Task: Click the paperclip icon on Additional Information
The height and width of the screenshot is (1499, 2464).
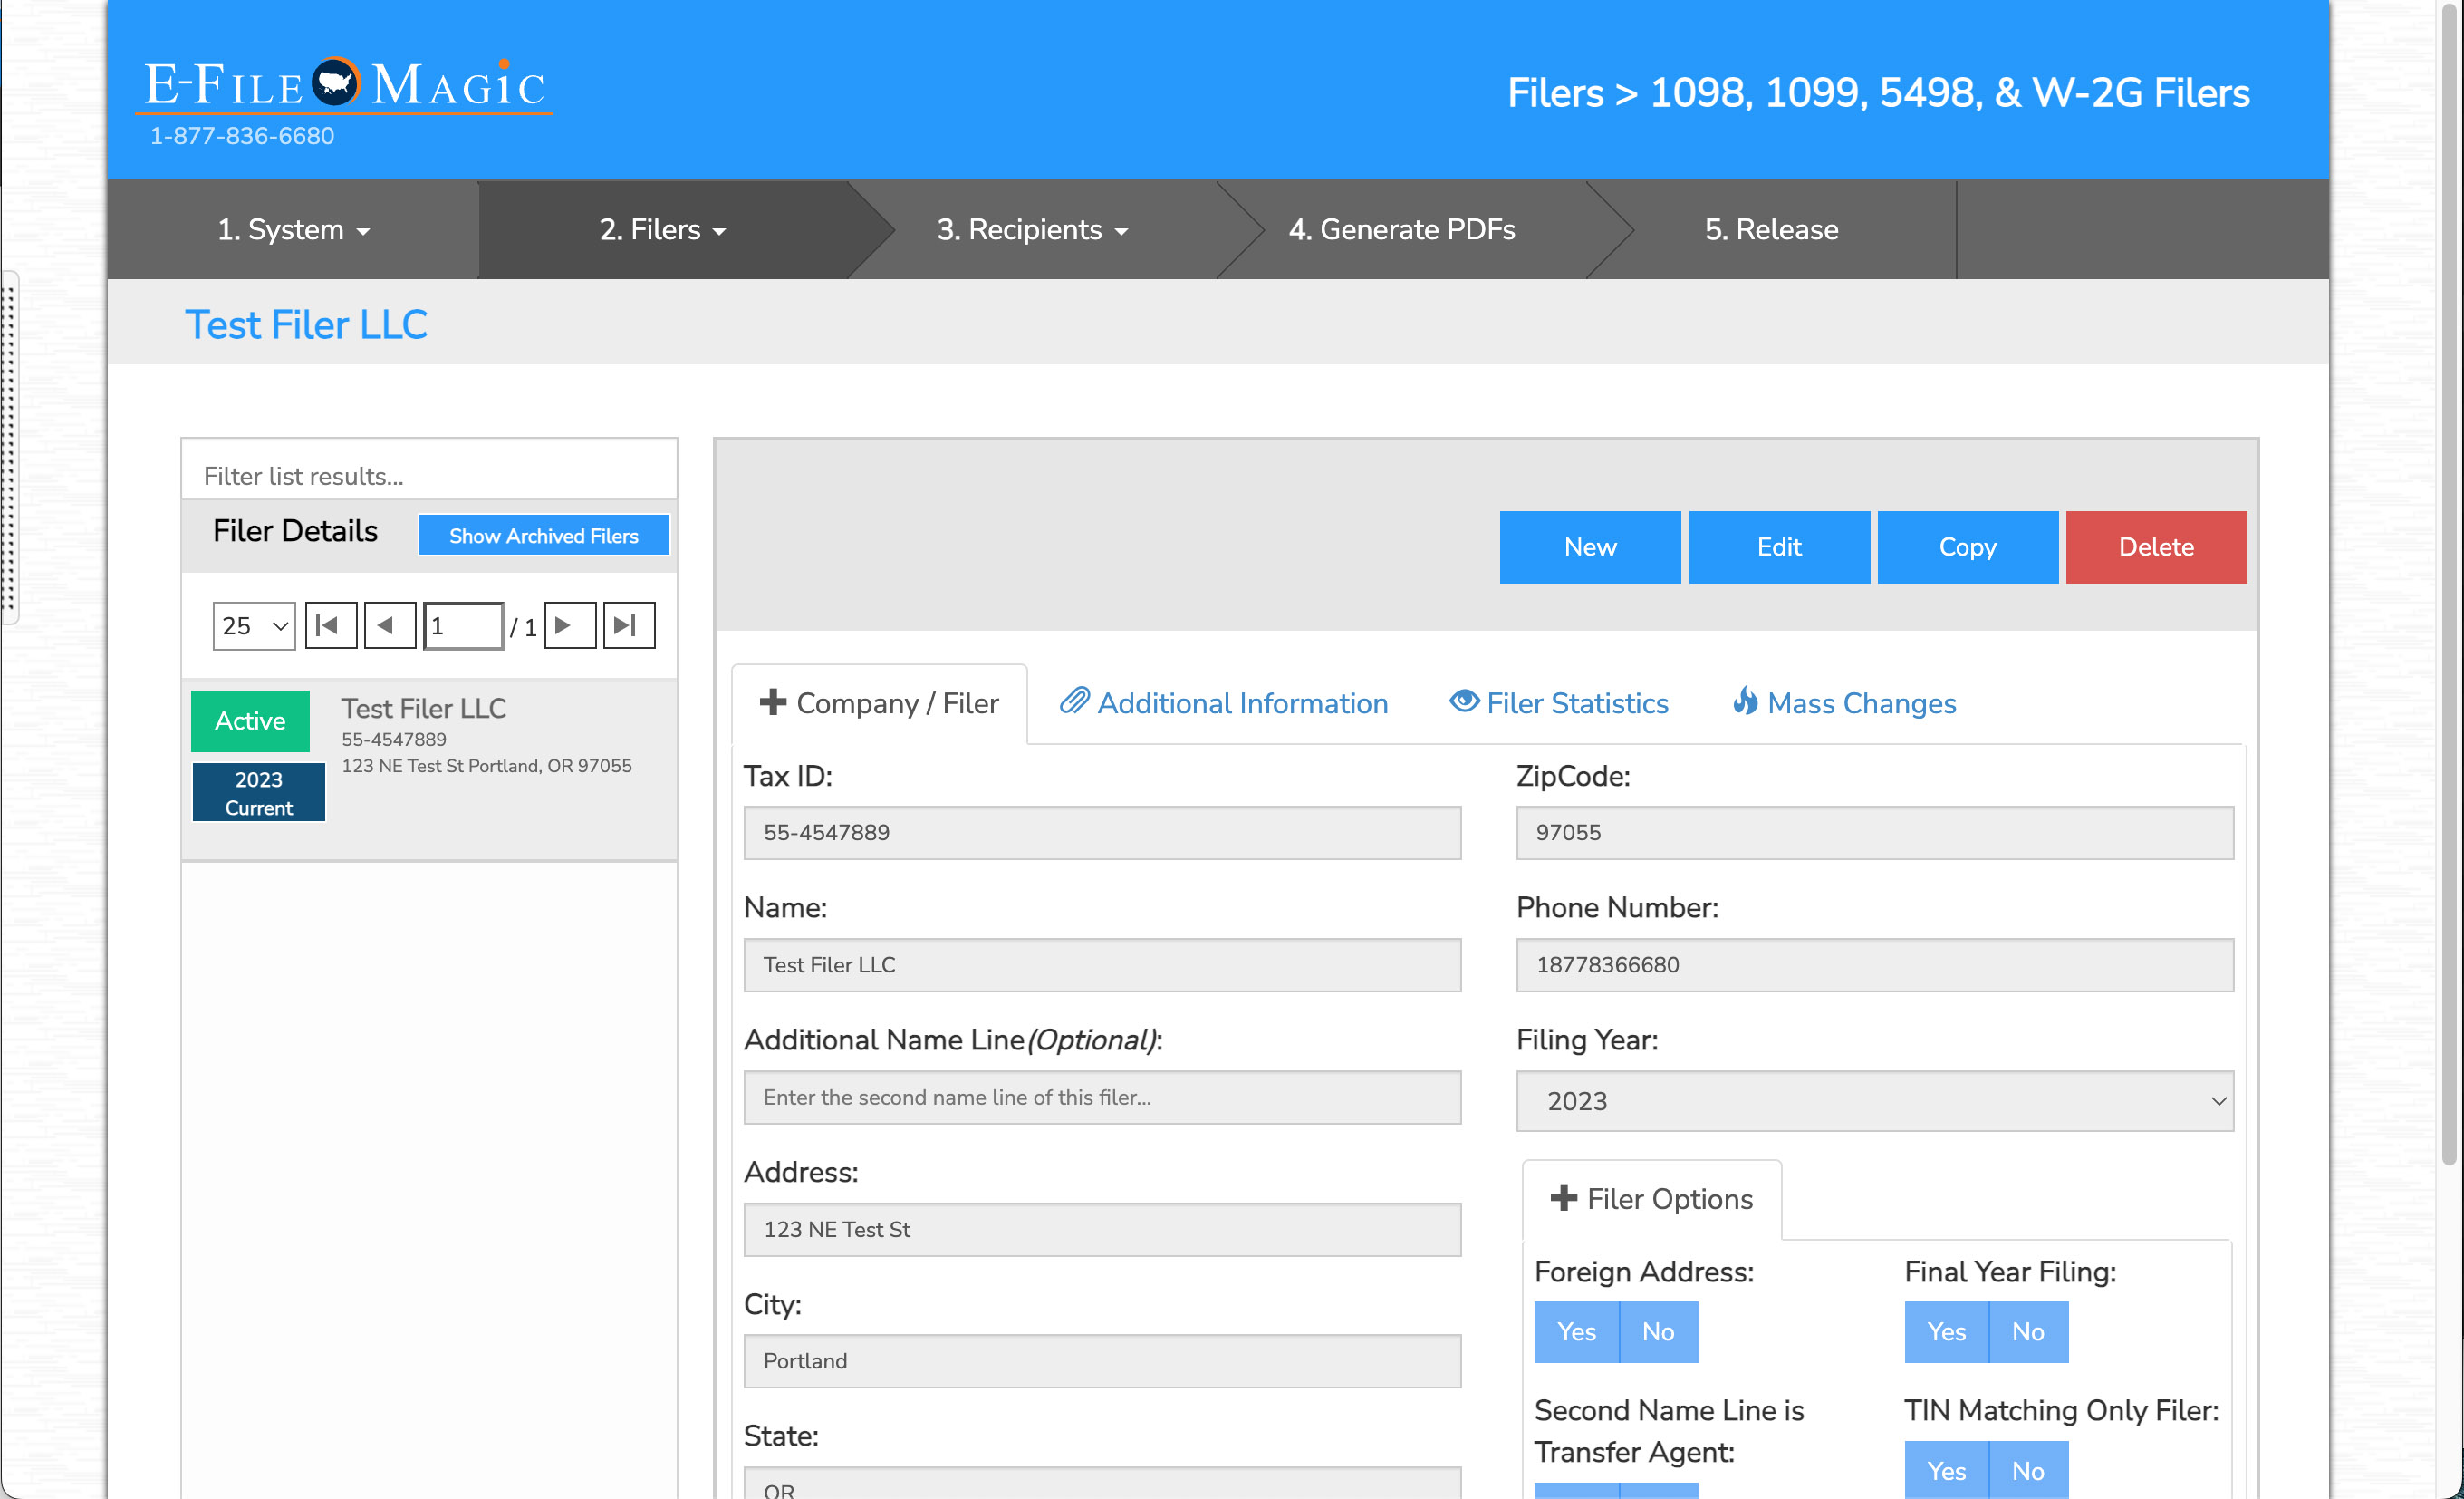Action: tap(1074, 701)
